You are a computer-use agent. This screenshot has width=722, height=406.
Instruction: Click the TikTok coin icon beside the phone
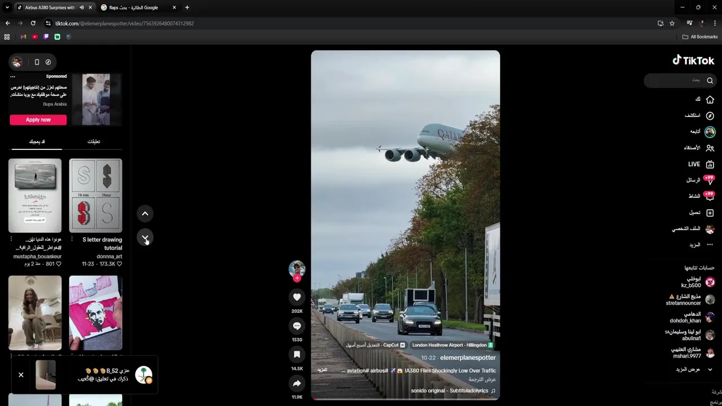[48, 62]
